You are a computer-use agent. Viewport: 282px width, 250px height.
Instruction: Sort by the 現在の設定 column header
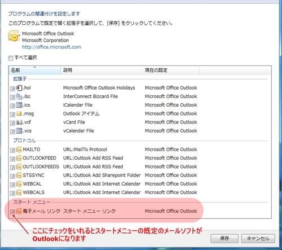point(171,70)
